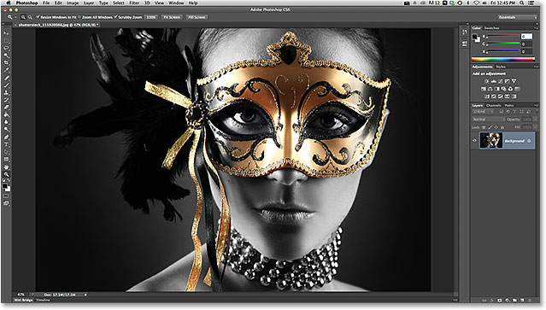
Task: Select the Spot Healing Brush tool
Action: click(x=6, y=77)
